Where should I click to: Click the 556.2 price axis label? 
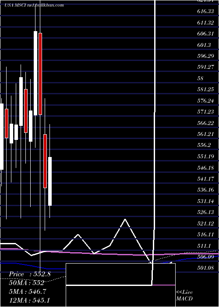(204, 145)
